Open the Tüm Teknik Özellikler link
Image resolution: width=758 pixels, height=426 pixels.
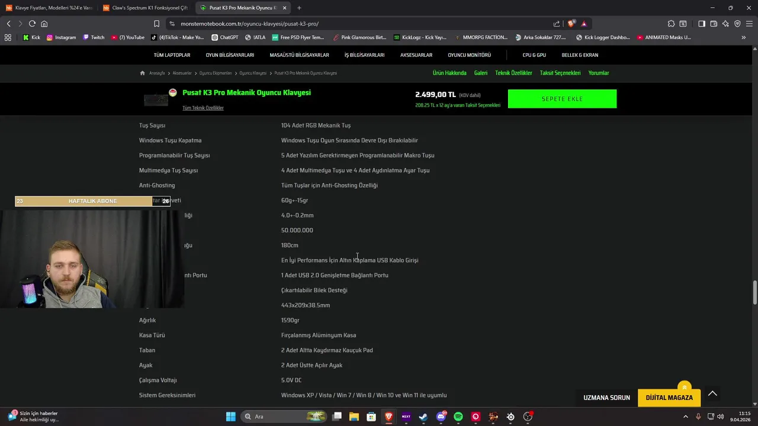(203, 108)
